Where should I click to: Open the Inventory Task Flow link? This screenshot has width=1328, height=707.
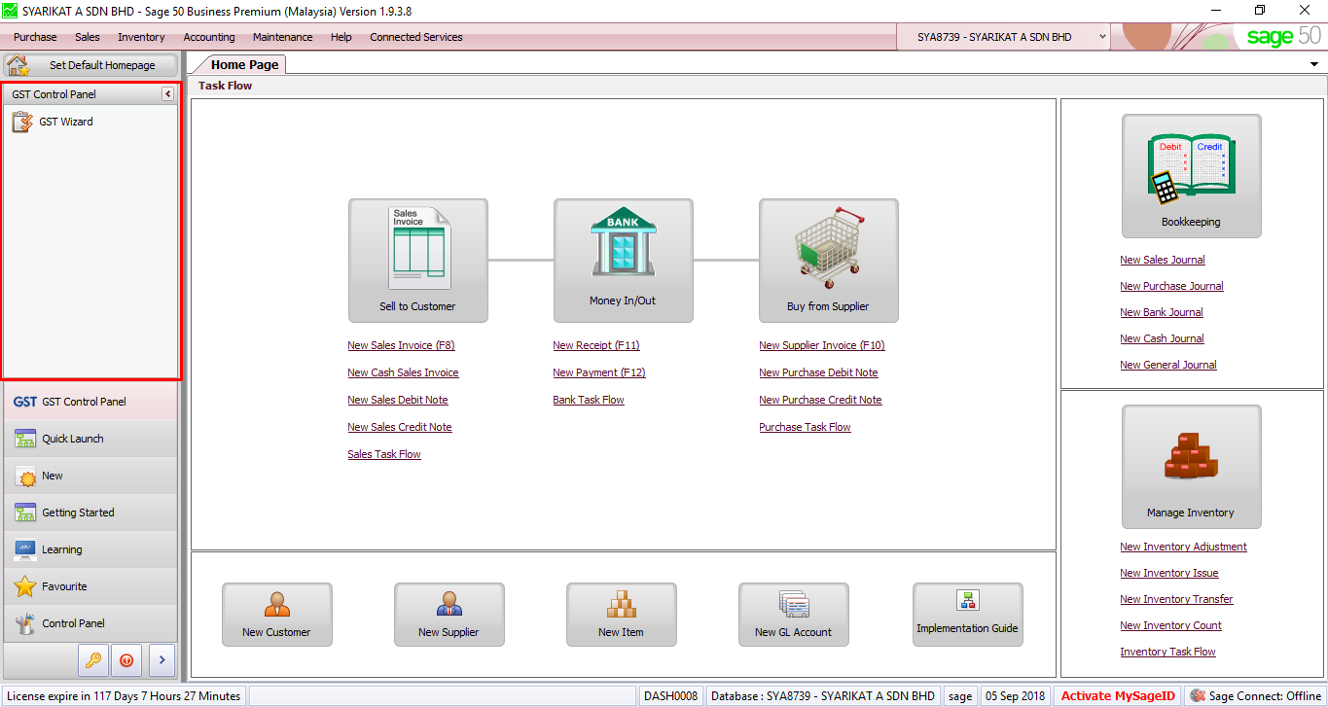tap(1167, 652)
